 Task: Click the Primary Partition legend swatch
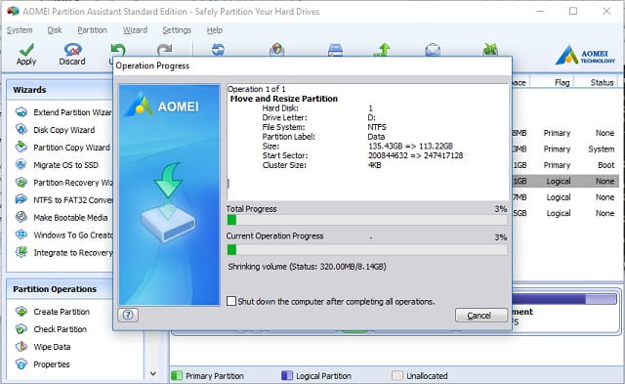pyautogui.click(x=177, y=375)
